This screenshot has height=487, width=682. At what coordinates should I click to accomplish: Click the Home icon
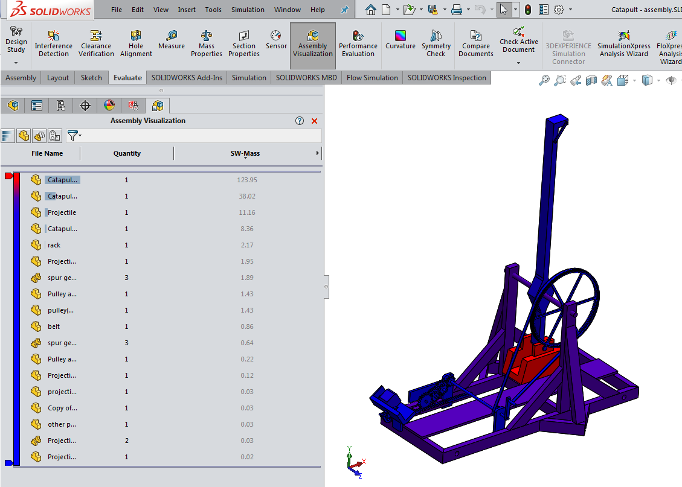pyautogui.click(x=370, y=10)
